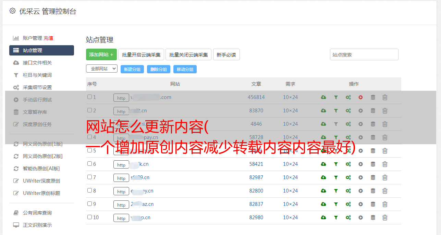Click 批量开启云端采集 button

141,54
